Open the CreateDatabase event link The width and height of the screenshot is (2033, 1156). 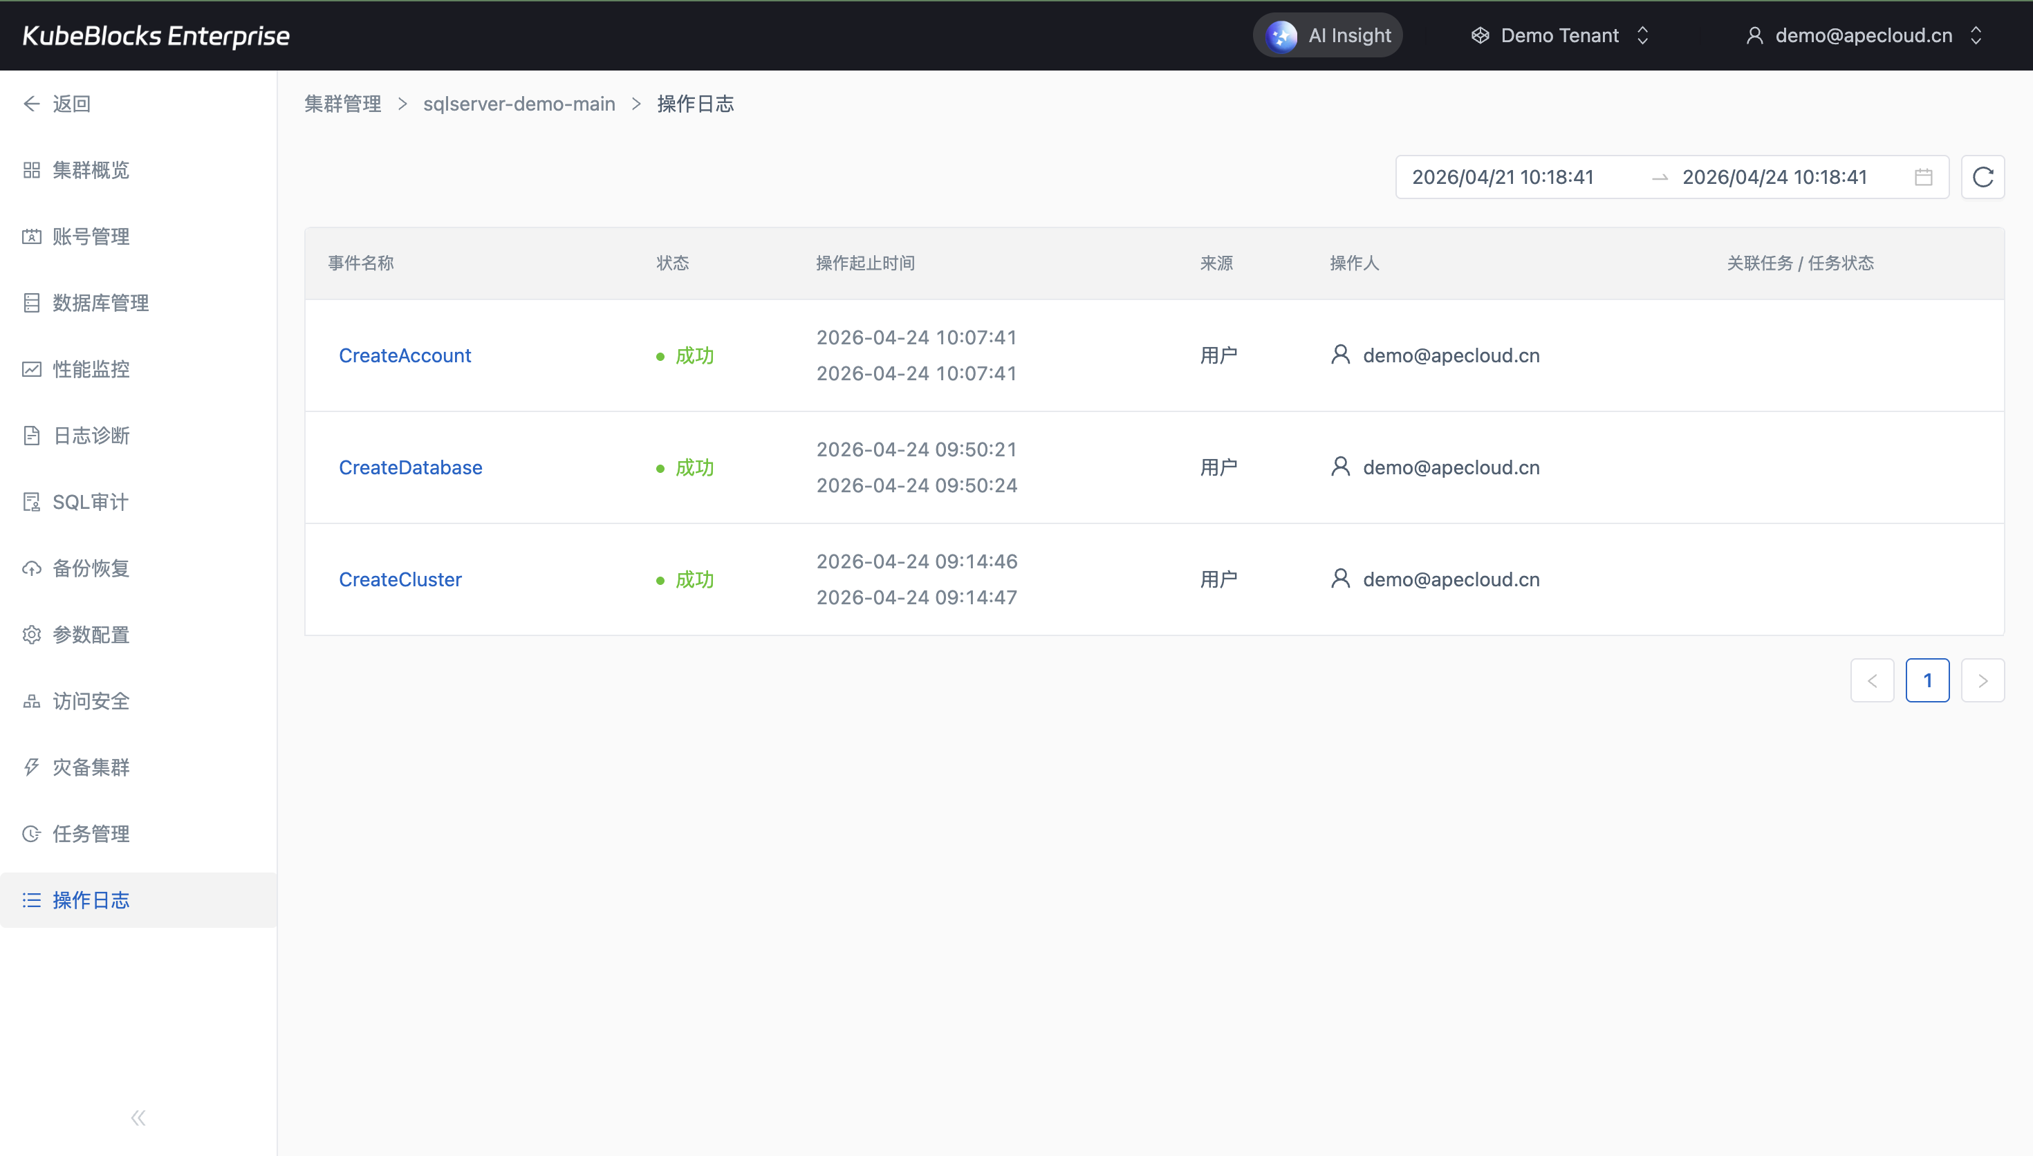(411, 467)
